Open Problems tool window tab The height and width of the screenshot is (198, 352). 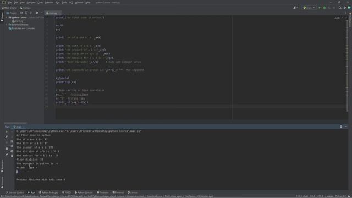103,193
